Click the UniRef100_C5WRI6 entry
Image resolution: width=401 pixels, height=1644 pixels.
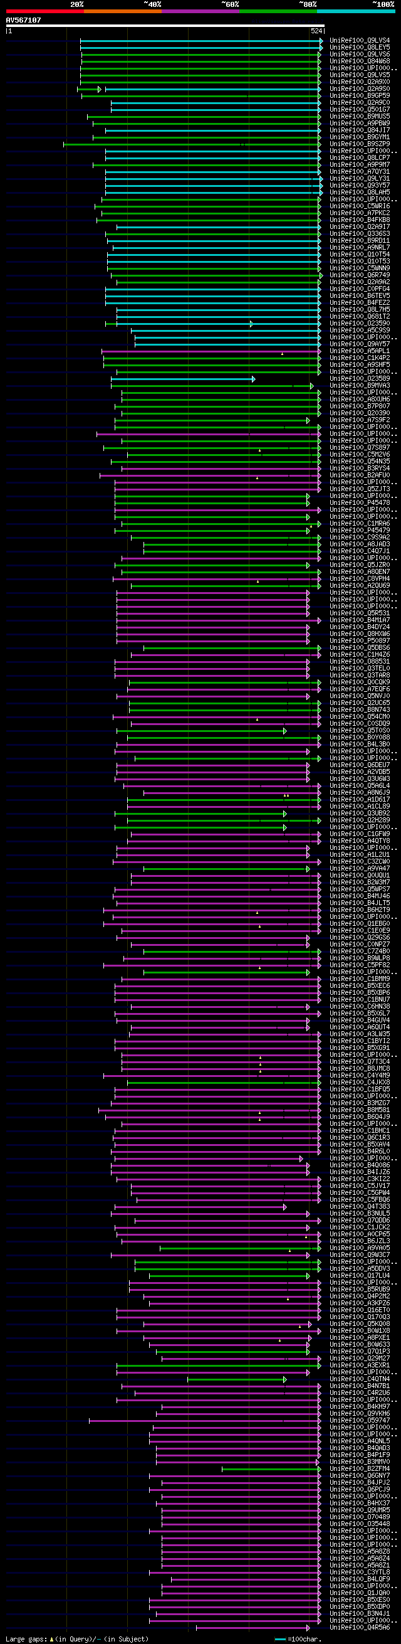pyautogui.click(x=360, y=207)
